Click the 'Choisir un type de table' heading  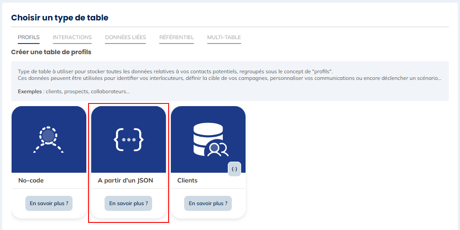point(60,18)
